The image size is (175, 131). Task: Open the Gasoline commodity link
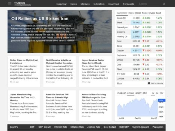coord(121,32)
